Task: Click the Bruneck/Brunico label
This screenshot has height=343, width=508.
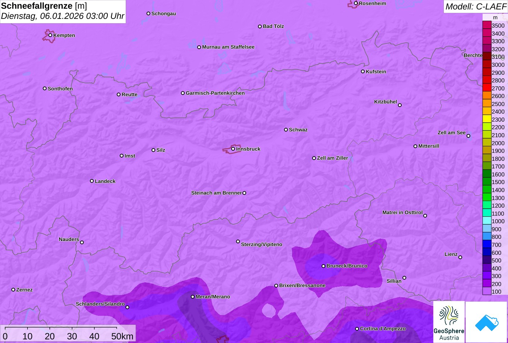Action: pos(347,266)
